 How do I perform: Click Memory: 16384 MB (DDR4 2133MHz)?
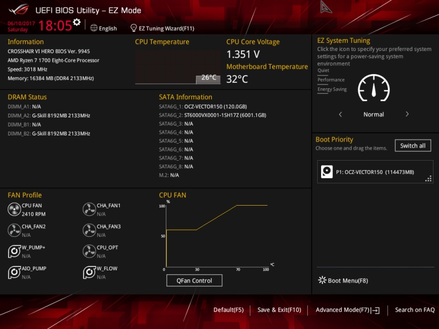tap(50, 78)
